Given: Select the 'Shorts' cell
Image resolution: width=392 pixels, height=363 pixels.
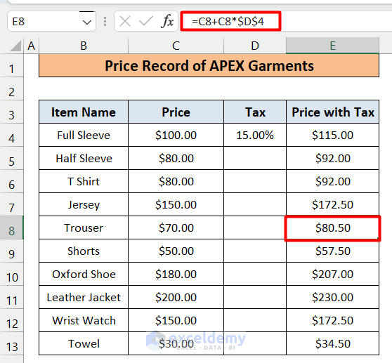Looking at the screenshot, I should [84, 251].
